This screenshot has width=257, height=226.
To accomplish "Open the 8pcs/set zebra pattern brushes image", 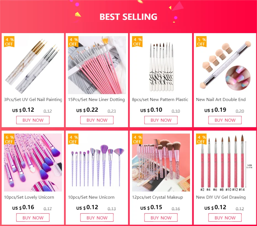I will (161, 65).
